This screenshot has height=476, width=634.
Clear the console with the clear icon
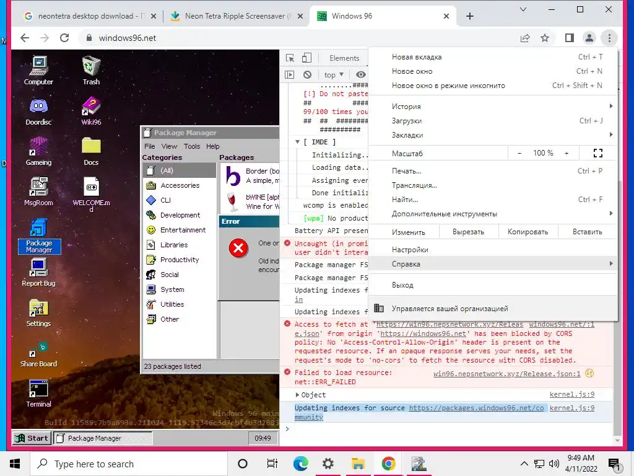(x=307, y=75)
